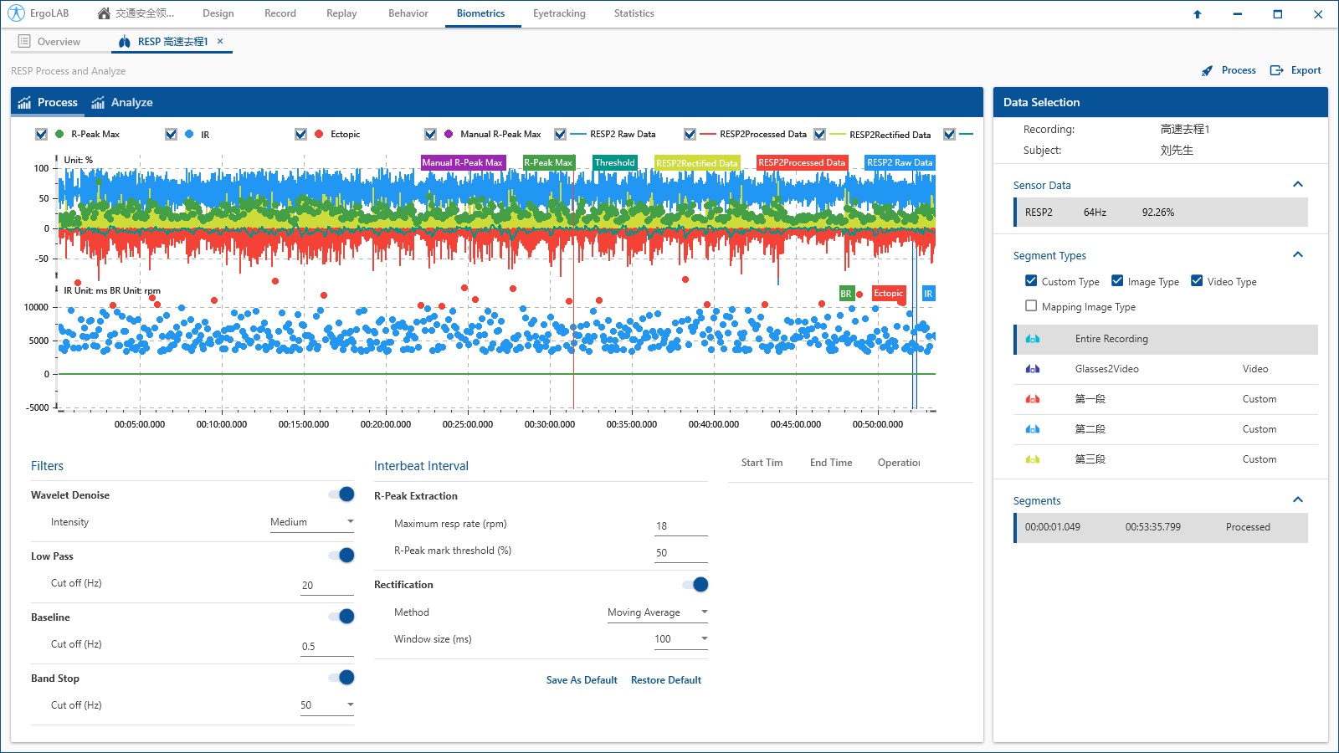Collapse the Sensor Data section
Screen dimensions: 1339x753
pyautogui.click(x=1298, y=185)
